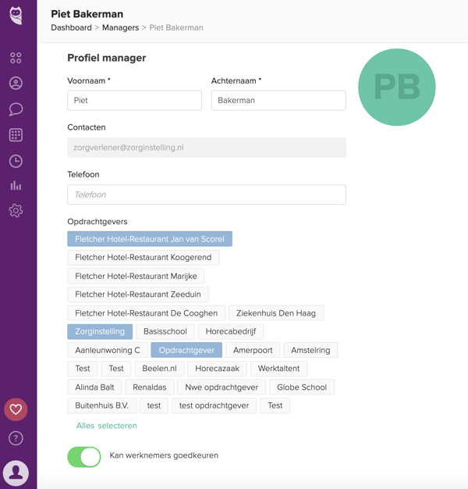This screenshot has height=489, width=468.
Task: Select the Ziekenhuis Den Haag tag
Action: 276,313
